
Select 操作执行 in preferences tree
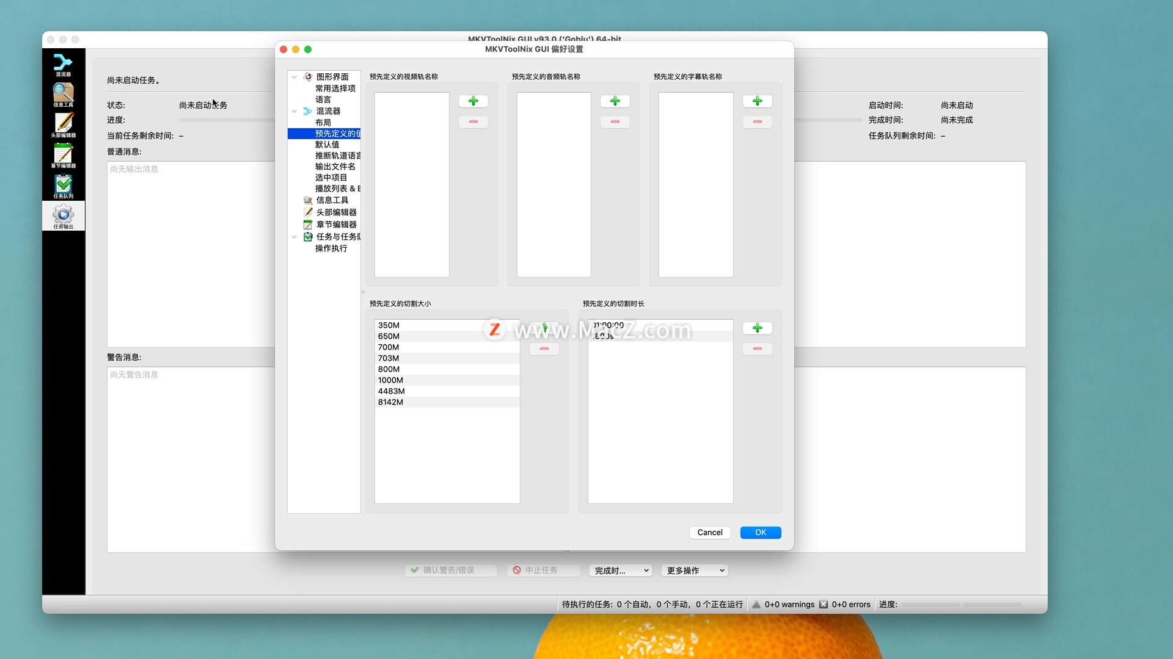tap(331, 248)
